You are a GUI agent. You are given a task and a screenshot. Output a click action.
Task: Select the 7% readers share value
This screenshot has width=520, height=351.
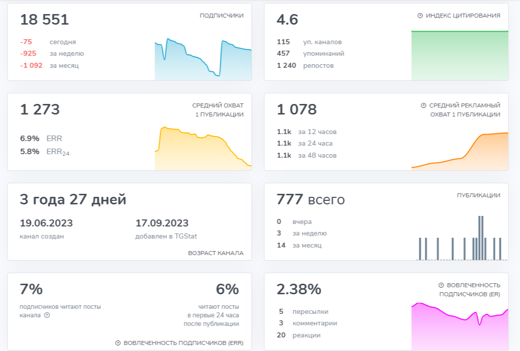point(31,289)
